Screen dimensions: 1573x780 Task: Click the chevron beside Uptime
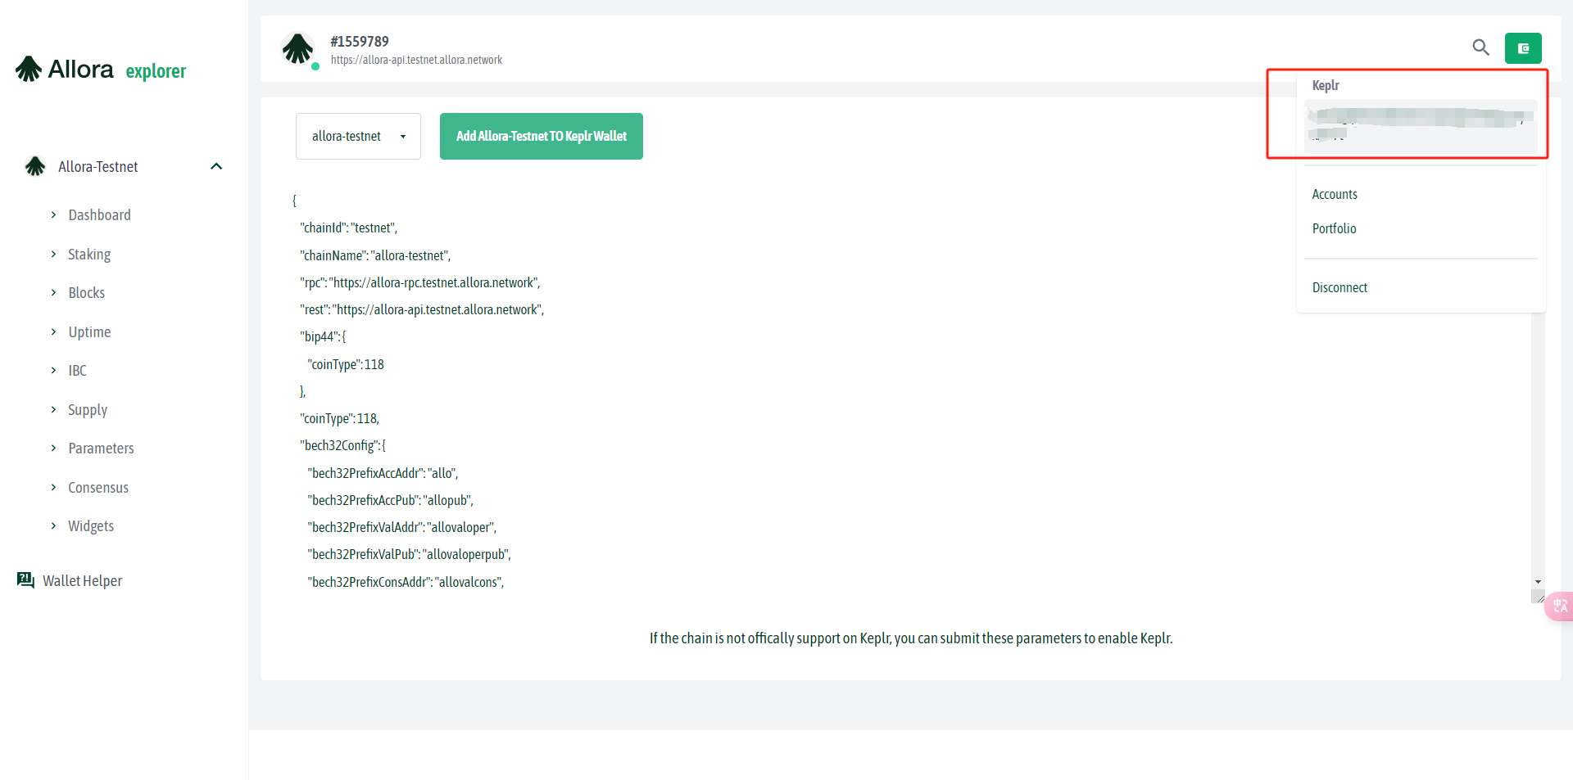coord(53,331)
